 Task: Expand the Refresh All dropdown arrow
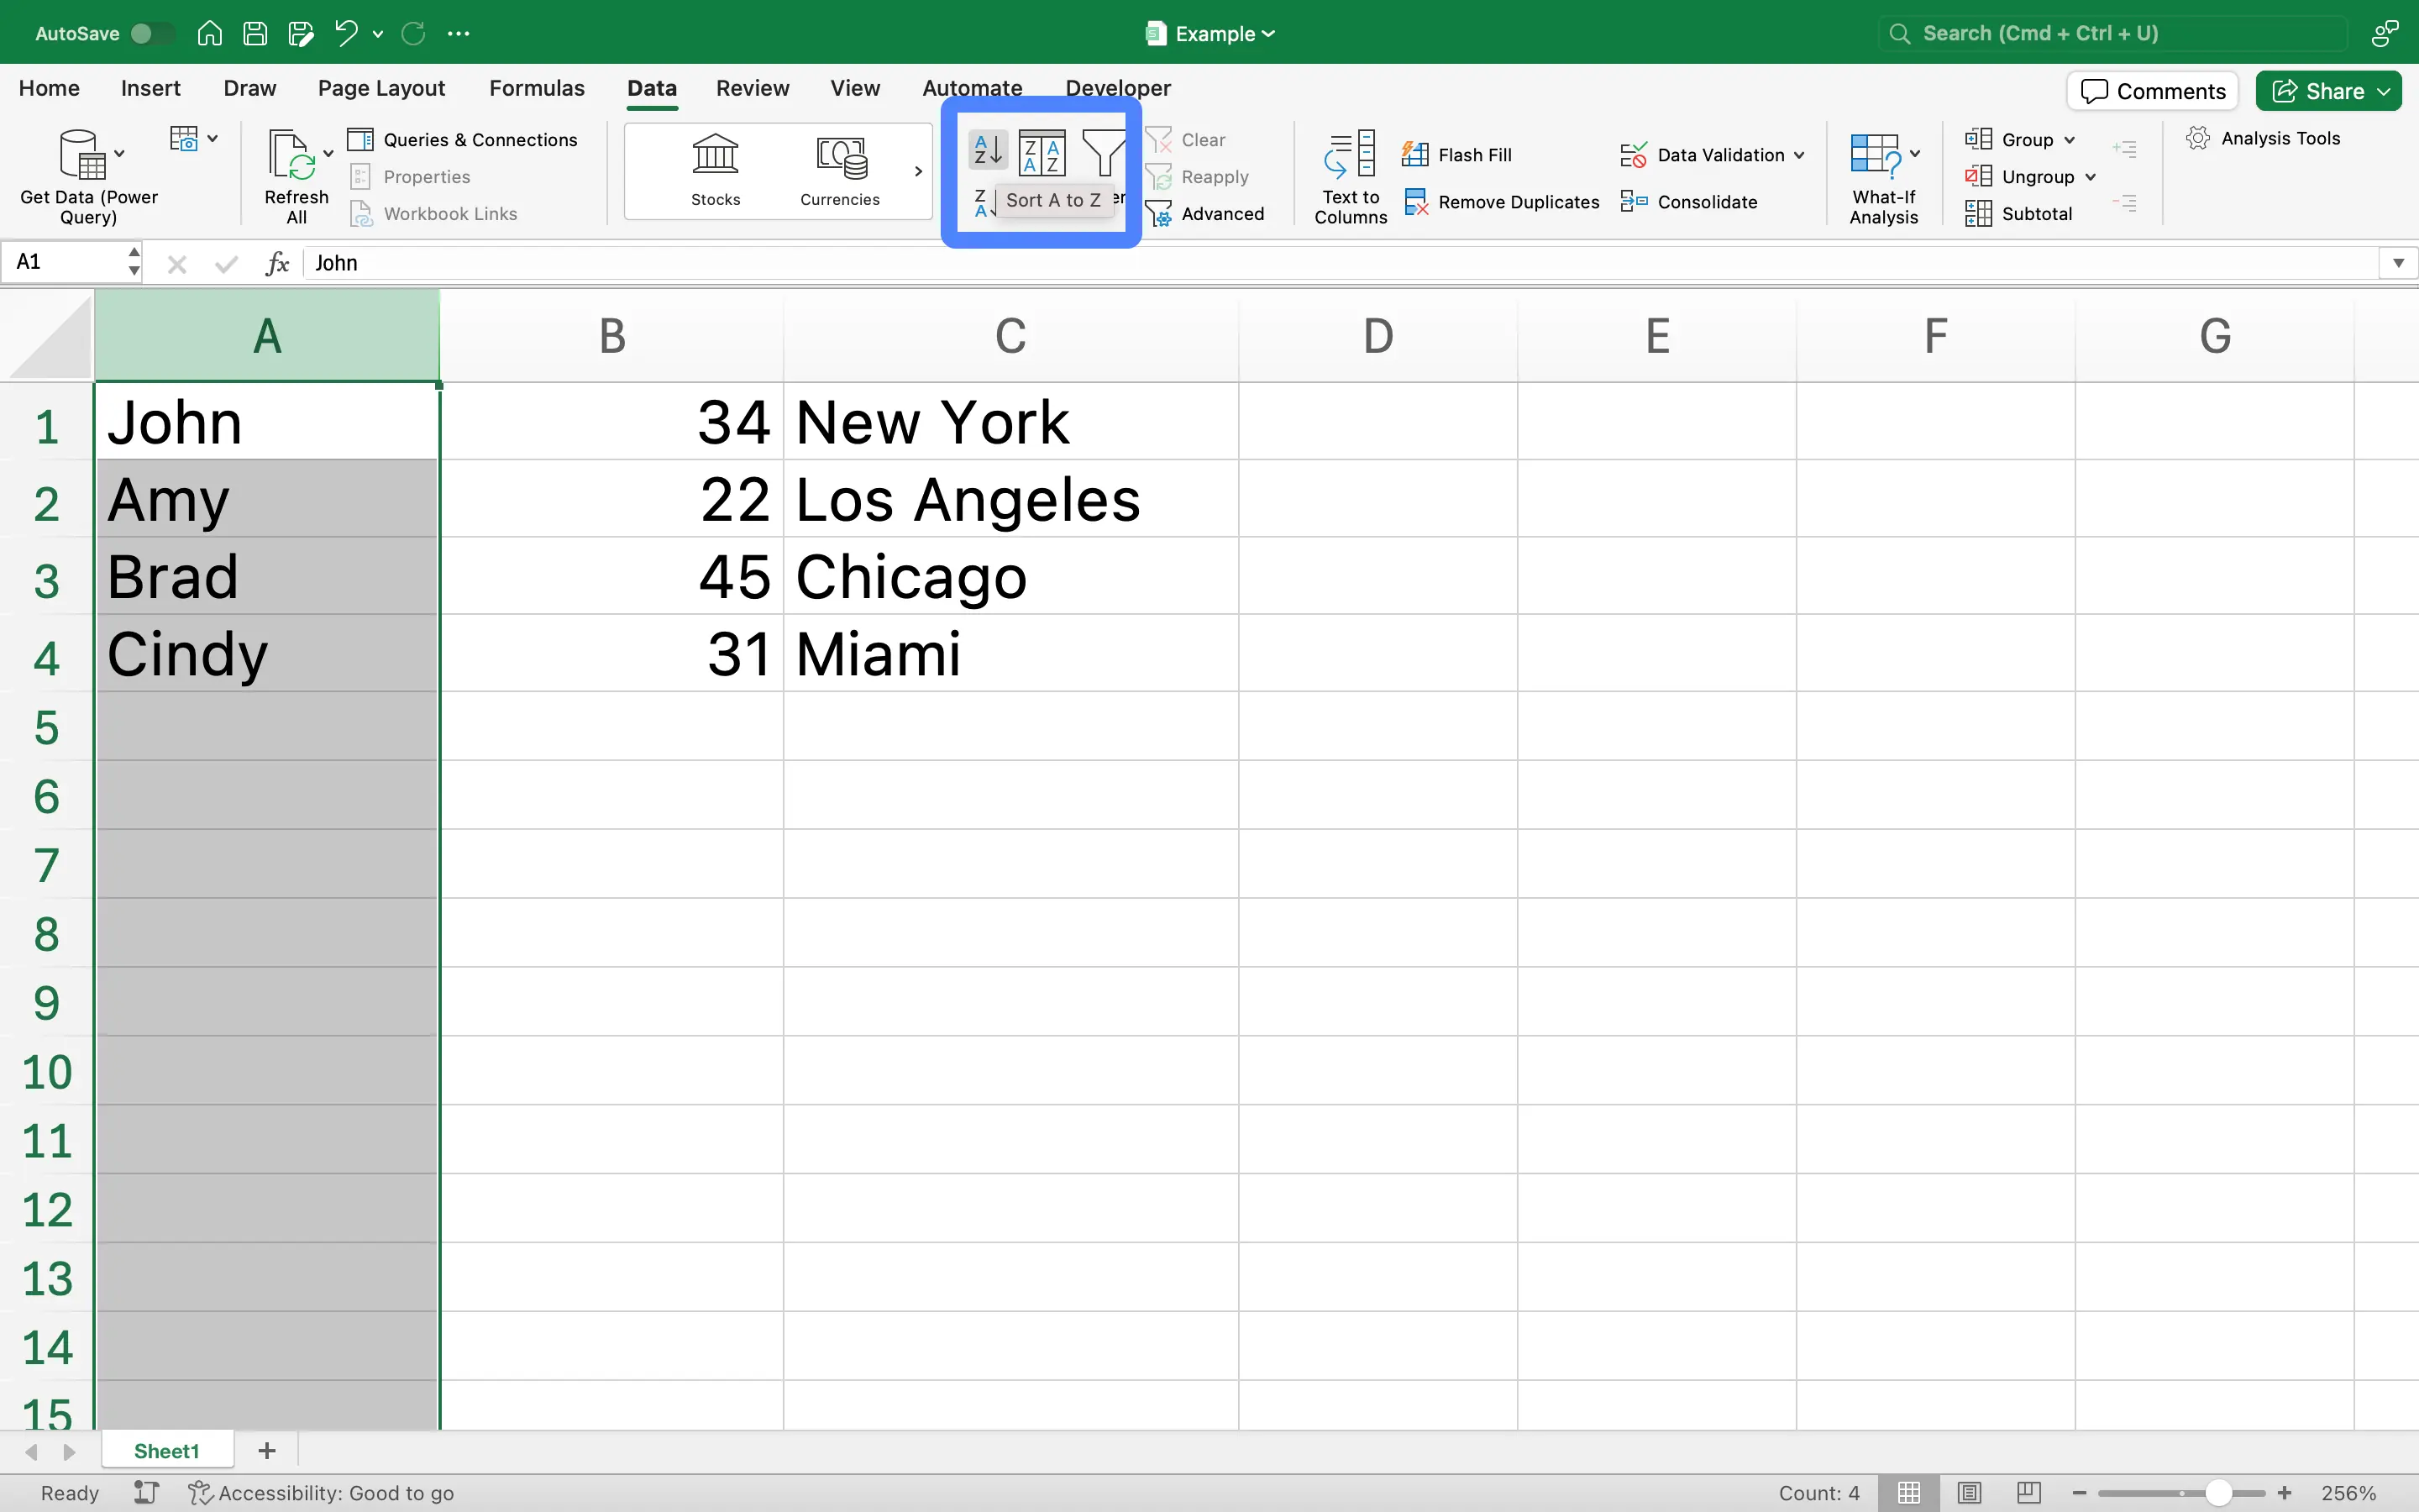pos(328,154)
